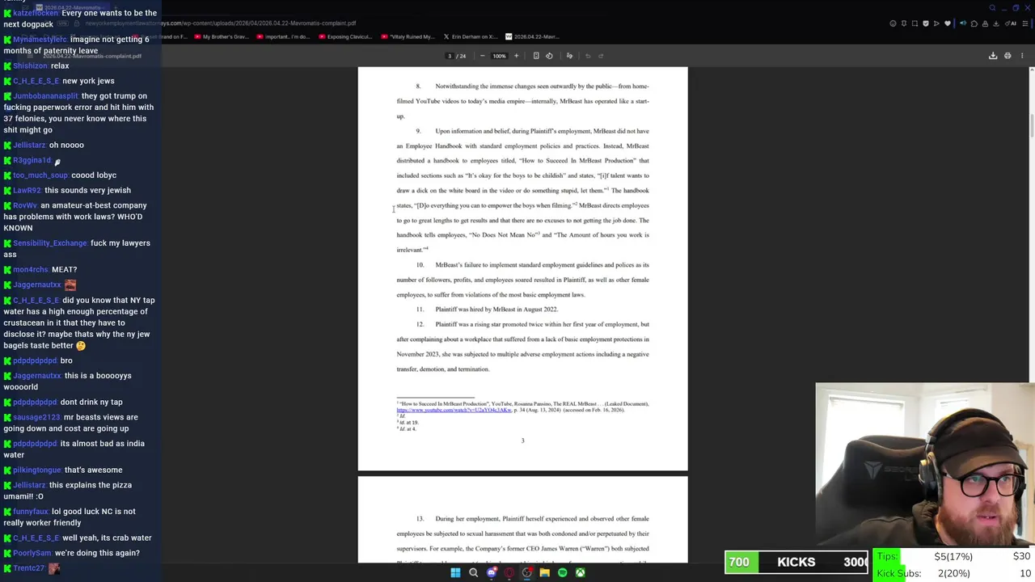
Task: Click the blue tab audio speaker icon
Action: (x=962, y=23)
